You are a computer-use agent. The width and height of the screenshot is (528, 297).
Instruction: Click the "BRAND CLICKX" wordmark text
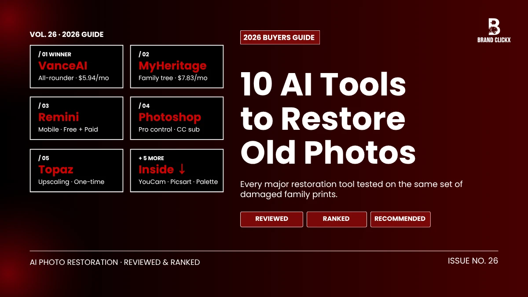tap(495, 40)
